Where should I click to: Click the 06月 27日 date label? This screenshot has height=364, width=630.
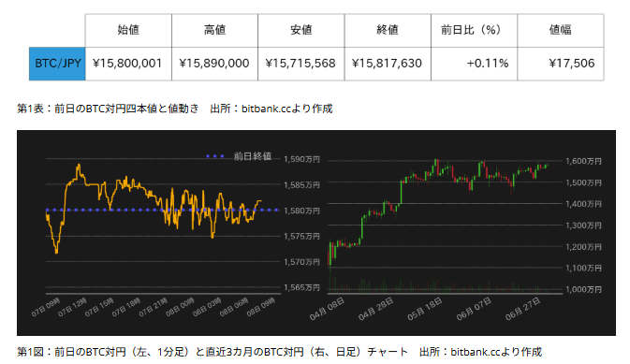(x=523, y=309)
